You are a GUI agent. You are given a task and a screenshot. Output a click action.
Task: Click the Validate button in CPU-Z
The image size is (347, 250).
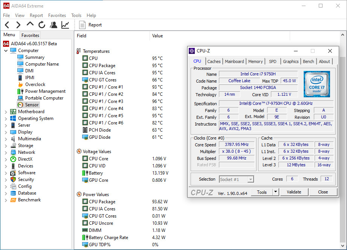(x=294, y=192)
